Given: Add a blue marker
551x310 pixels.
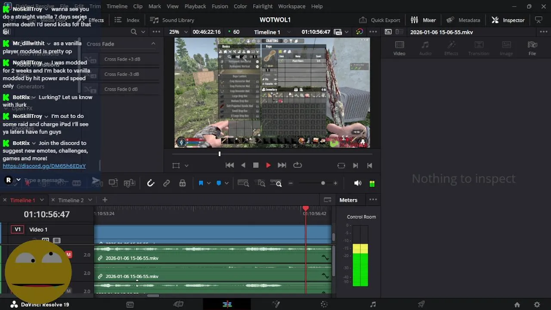Looking at the screenshot, I should (x=219, y=183).
